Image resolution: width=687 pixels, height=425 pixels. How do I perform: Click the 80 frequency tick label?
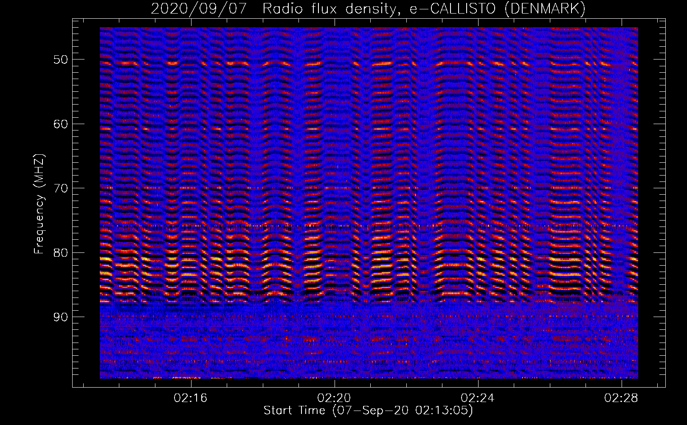pyautogui.click(x=61, y=253)
